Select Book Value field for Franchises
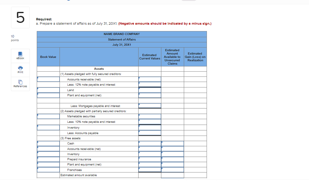Viewport: 309px width, 181px height. click(48, 170)
